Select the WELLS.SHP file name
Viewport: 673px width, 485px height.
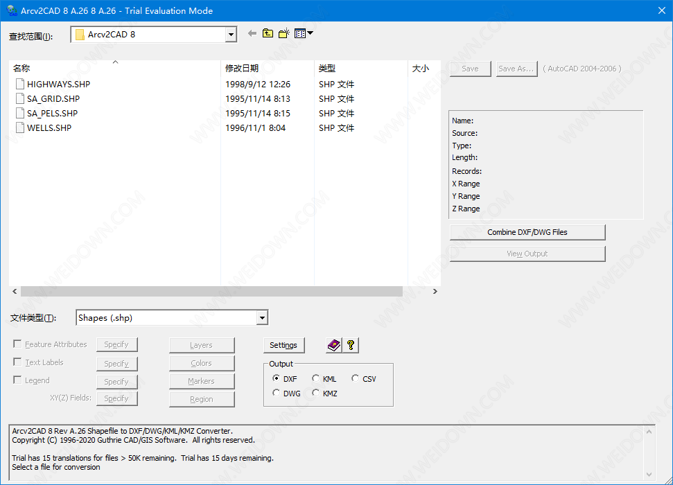pyautogui.click(x=49, y=128)
